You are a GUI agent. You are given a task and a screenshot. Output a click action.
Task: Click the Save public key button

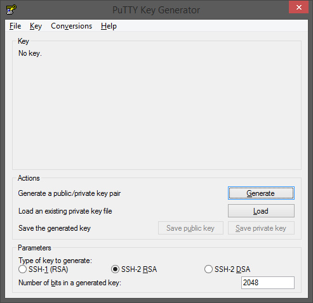coord(190,228)
